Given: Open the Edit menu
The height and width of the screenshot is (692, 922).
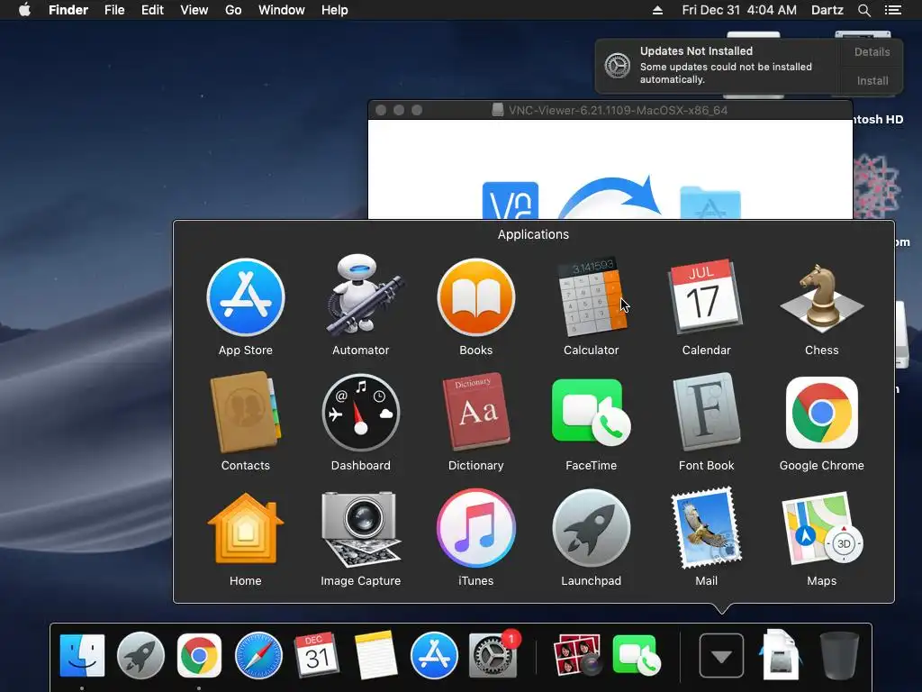Looking at the screenshot, I should click(152, 10).
